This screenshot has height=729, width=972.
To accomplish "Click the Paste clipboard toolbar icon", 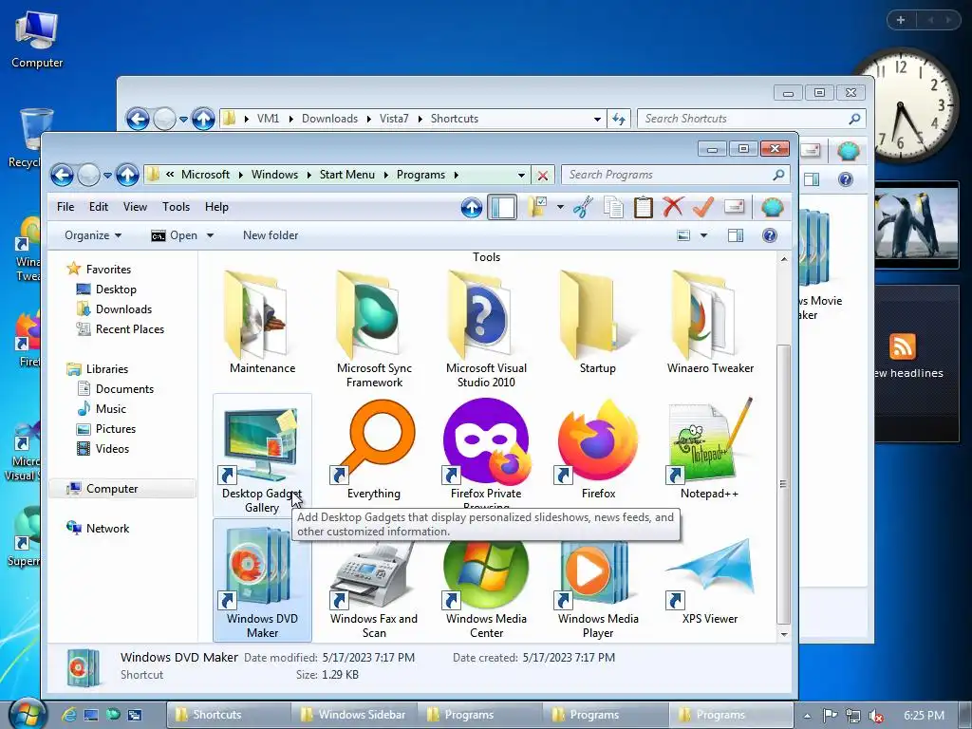I will tap(643, 207).
